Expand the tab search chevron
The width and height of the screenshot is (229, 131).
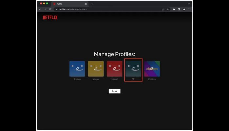click(x=189, y=4)
